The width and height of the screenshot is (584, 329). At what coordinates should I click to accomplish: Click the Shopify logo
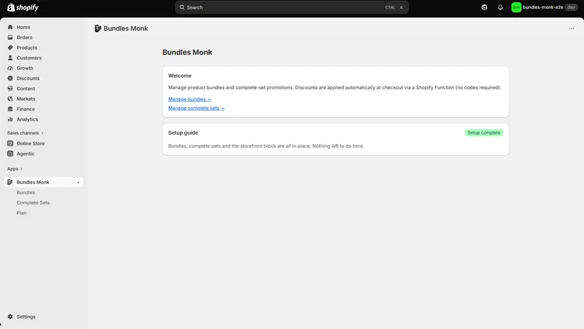click(x=23, y=7)
